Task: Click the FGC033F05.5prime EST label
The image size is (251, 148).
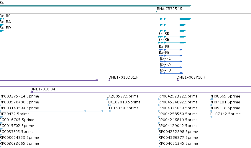Action: [17, 132]
